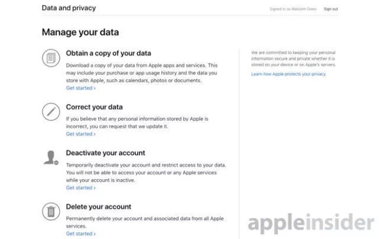Open Get started under Correct your data
The width and height of the screenshot is (379, 239).
(x=80, y=134)
